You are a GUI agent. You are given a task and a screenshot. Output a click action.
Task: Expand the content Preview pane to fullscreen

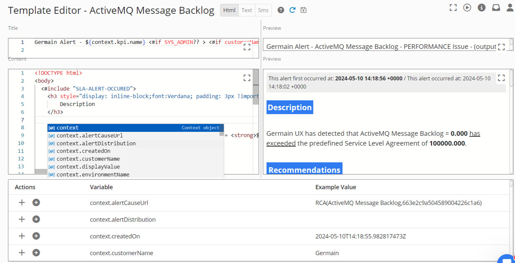(501, 78)
